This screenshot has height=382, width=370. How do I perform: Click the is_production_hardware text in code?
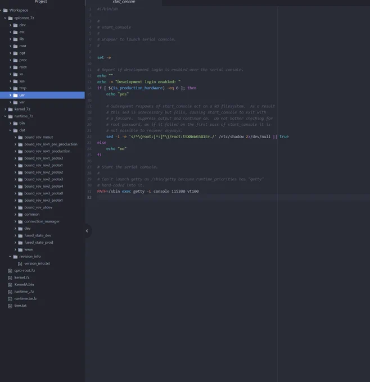(x=138, y=88)
